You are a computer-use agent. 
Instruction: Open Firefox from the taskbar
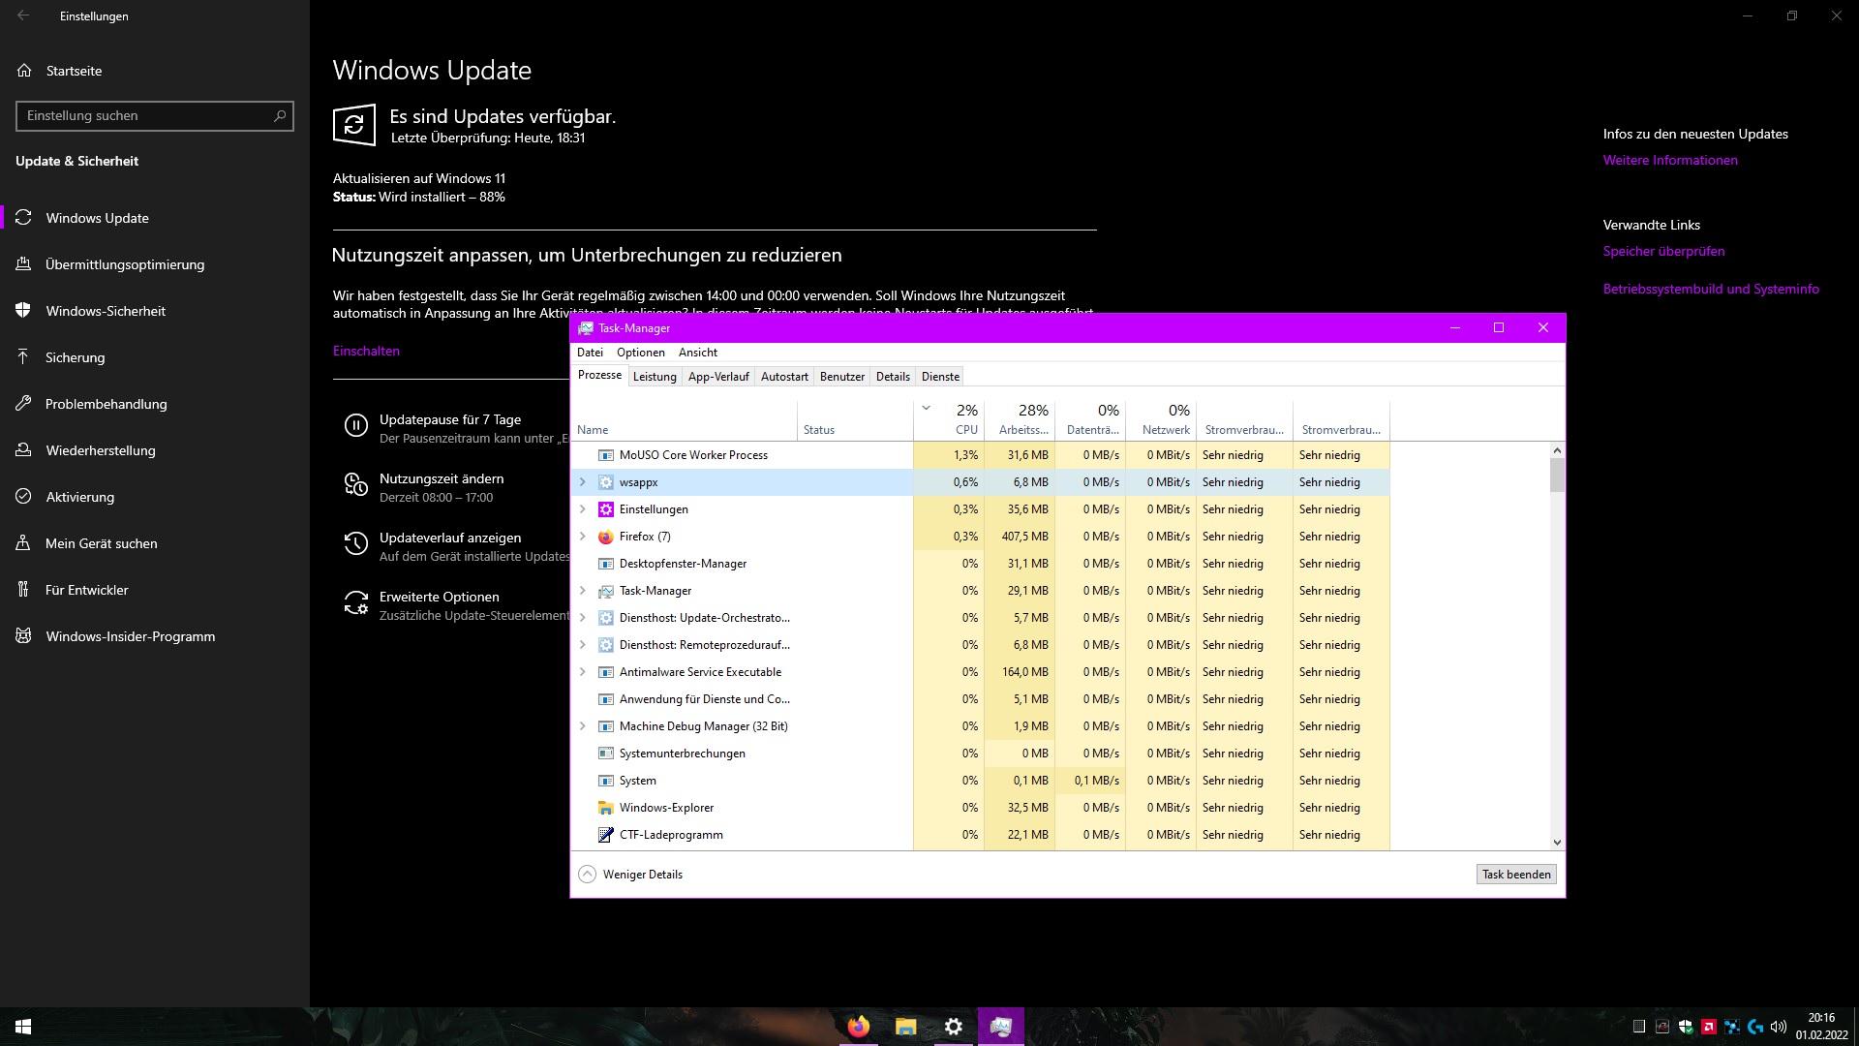click(858, 1027)
